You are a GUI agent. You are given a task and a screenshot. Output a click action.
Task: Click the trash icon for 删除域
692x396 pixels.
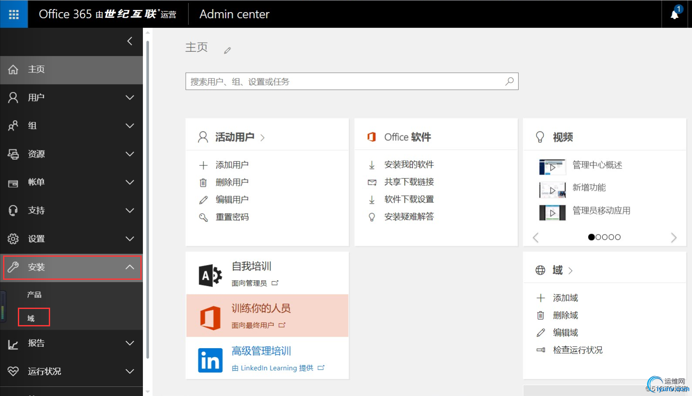click(x=540, y=315)
